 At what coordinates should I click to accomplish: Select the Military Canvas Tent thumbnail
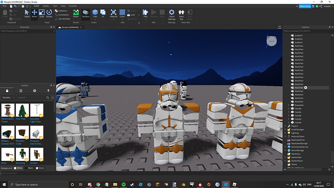point(8,132)
